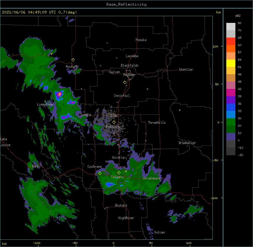
Task: Click the Vulcan city label
Action: tap(159, 232)
